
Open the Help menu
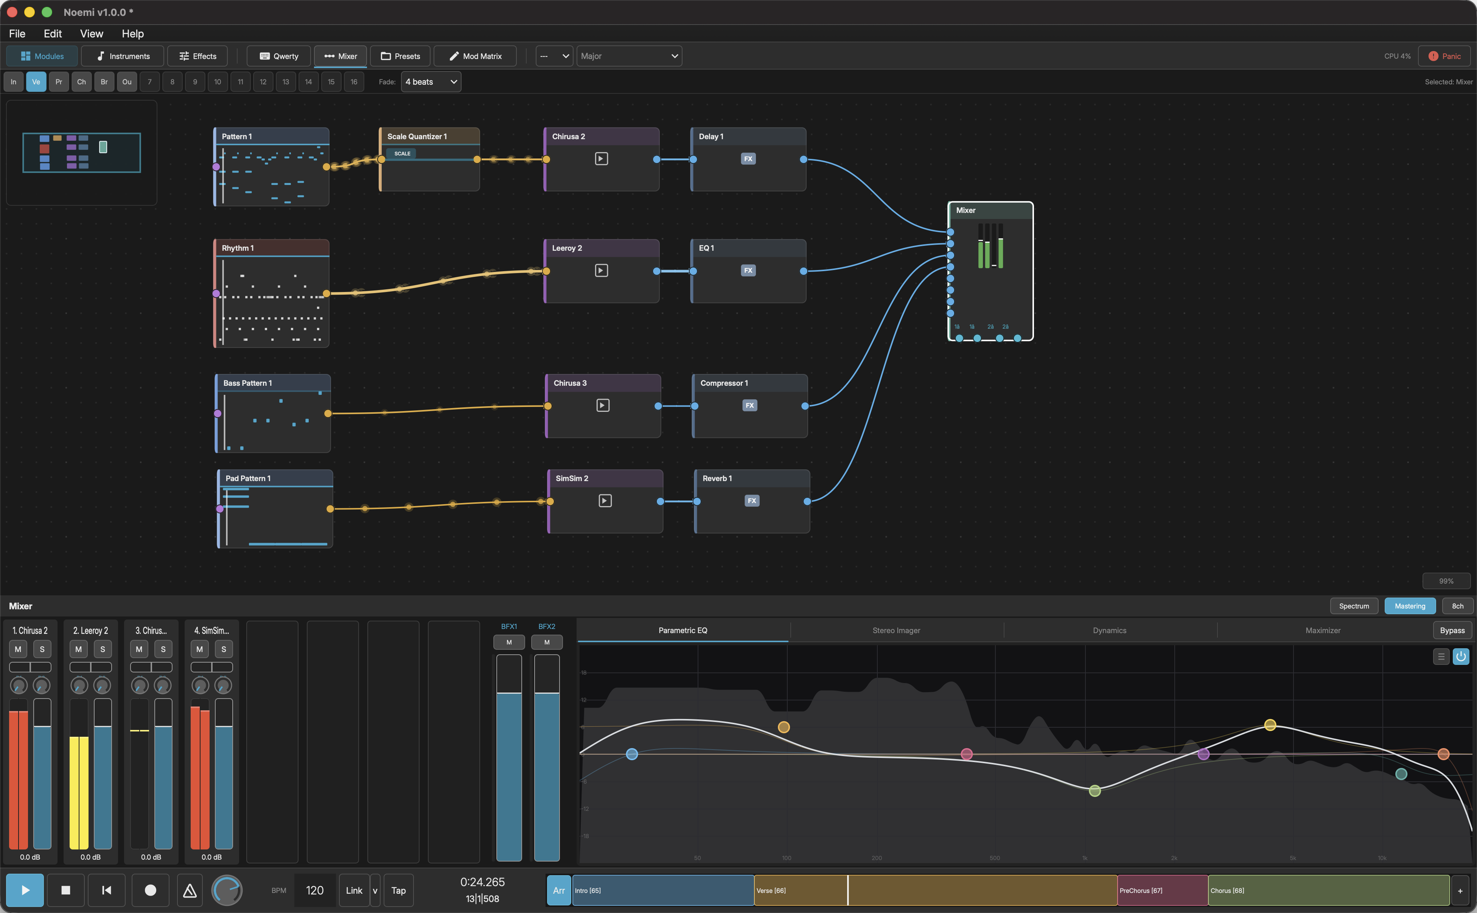click(133, 34)
